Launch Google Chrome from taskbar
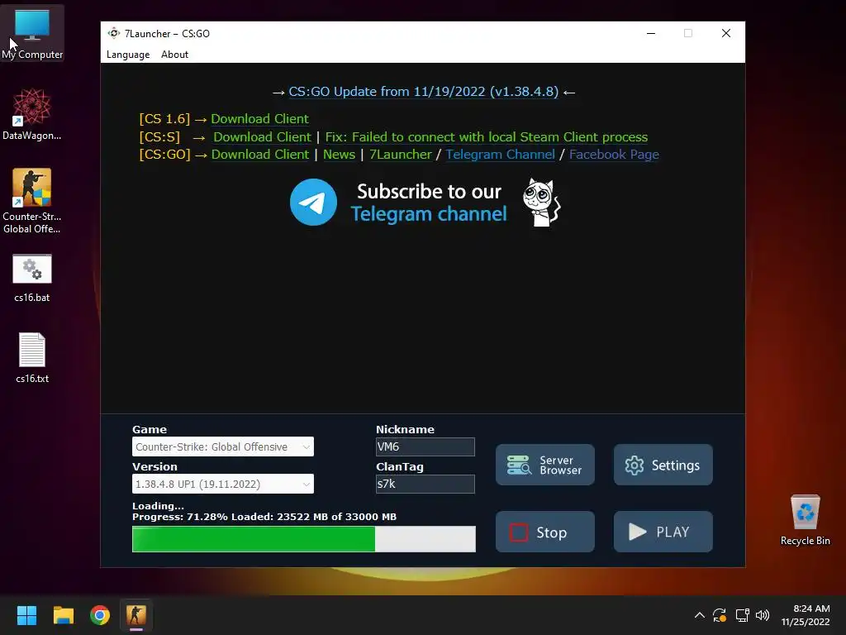 tap(100, 615)
